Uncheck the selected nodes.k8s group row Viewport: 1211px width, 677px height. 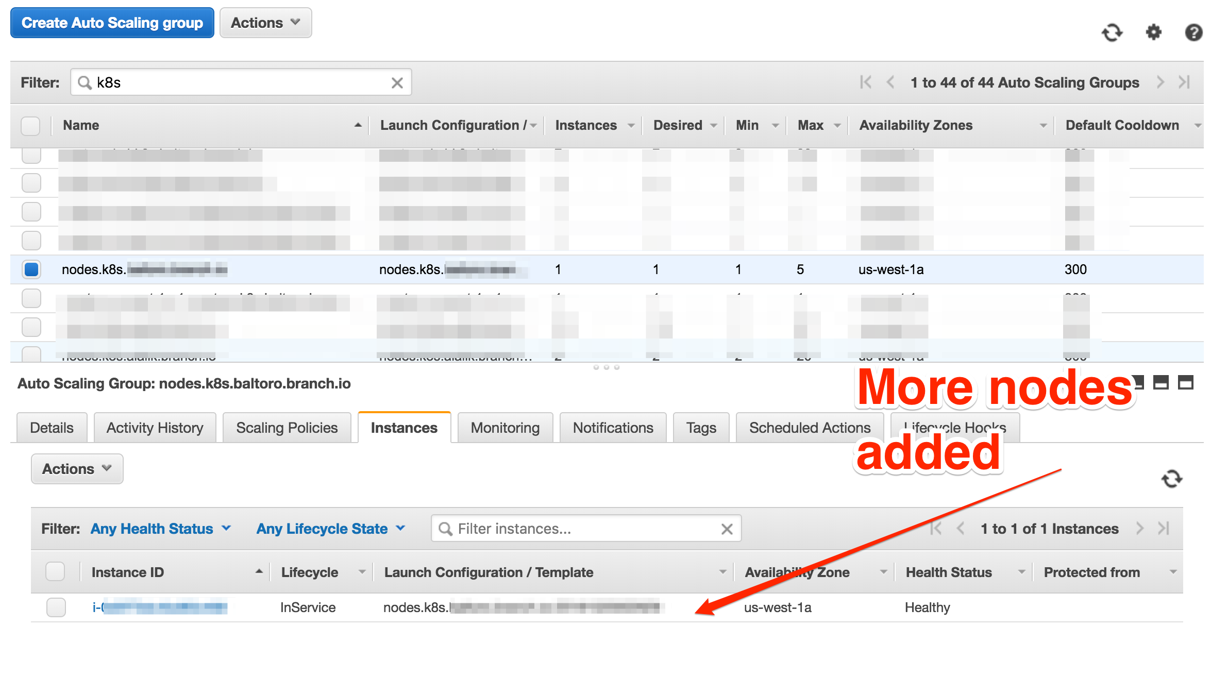tap(31, 269)
